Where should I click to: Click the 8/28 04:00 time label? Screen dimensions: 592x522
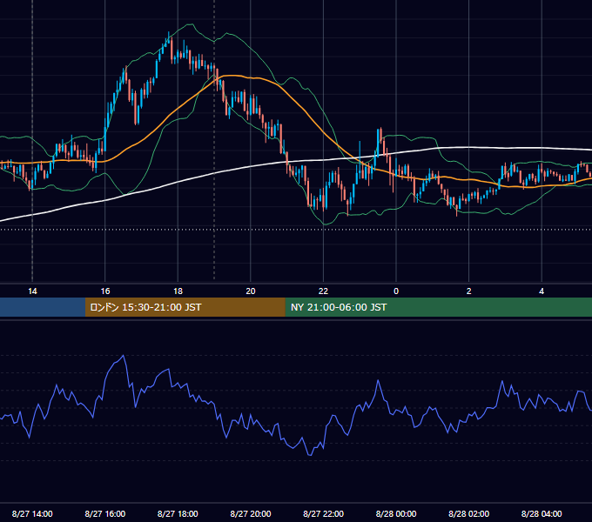click(x=542, y=513)
